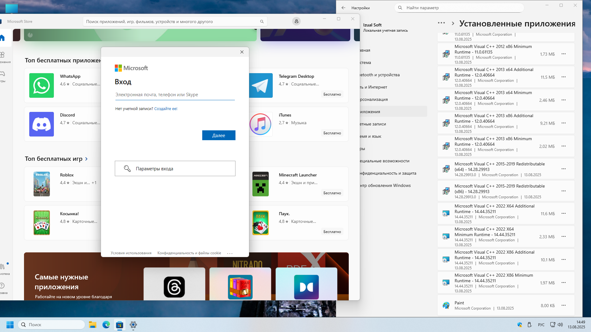This screenshot has width=591, height=332.
Task: Select Сеть и Интернет in Settings
Action: click(393, 87)
